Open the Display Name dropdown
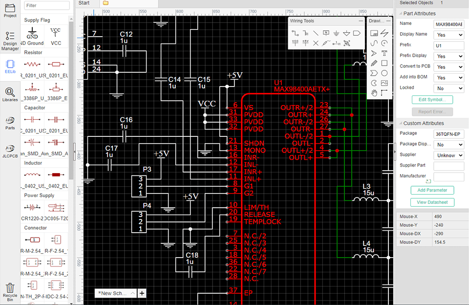The width and height of the screenshot is (469, 305). (x=448, y=35)
